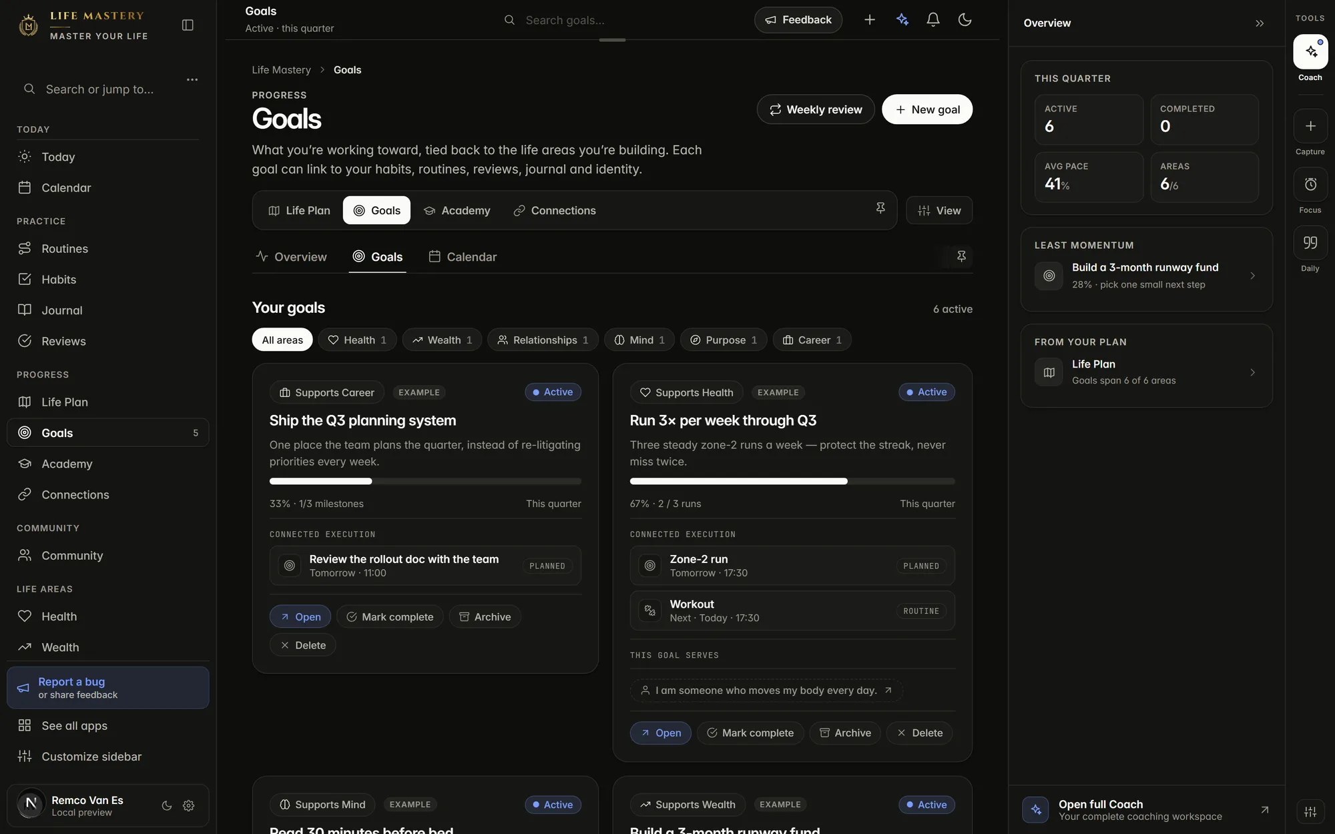Filter goals by All areas
The image size is (1335, 834).
pyautogui.click(x=282, y=340)
